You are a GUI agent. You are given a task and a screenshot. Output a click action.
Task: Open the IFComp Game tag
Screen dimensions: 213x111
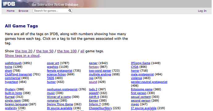click(140, 63)
